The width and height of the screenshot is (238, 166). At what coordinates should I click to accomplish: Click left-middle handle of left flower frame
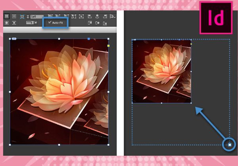click(x=10, y=92)
